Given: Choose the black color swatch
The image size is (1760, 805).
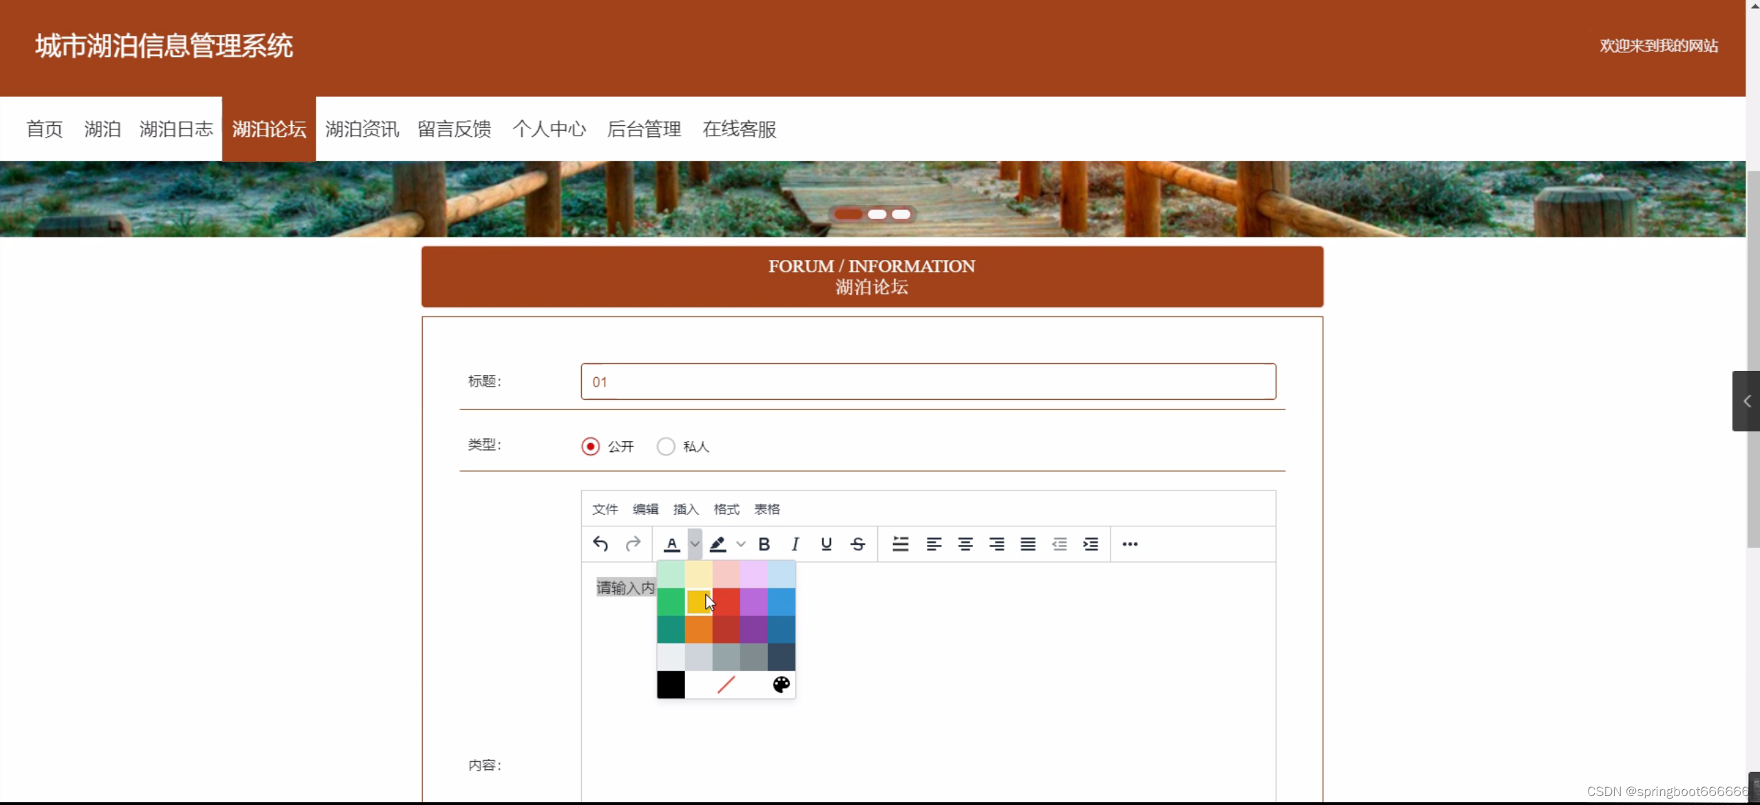Looking at the screenshot, I should pos(671,685).
